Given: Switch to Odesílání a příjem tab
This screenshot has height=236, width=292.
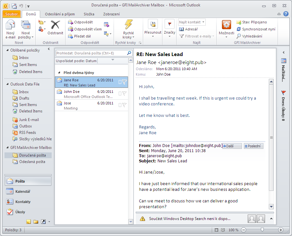Looking at the screenshot, I should pyautogui.click(x=60, y=14).
